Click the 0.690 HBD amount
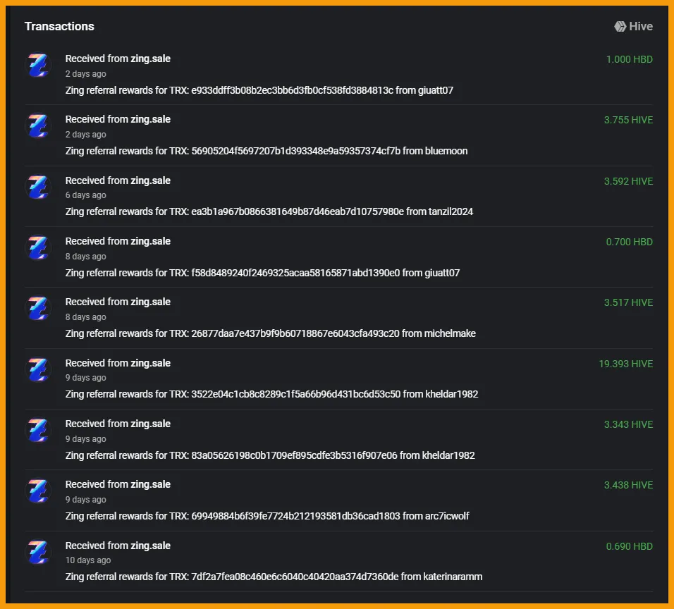 pos(630,547)
